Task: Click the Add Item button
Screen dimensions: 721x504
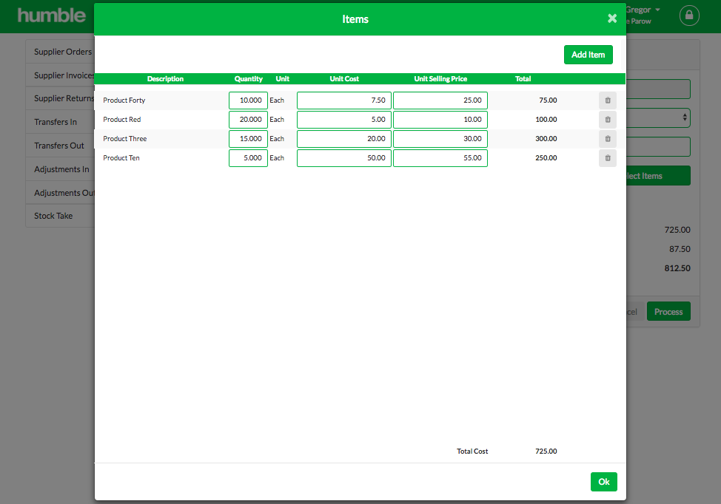Action: [588, 55]
